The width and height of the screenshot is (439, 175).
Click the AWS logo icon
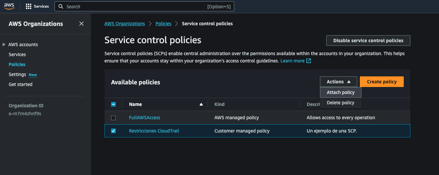(x=9, y=6)
